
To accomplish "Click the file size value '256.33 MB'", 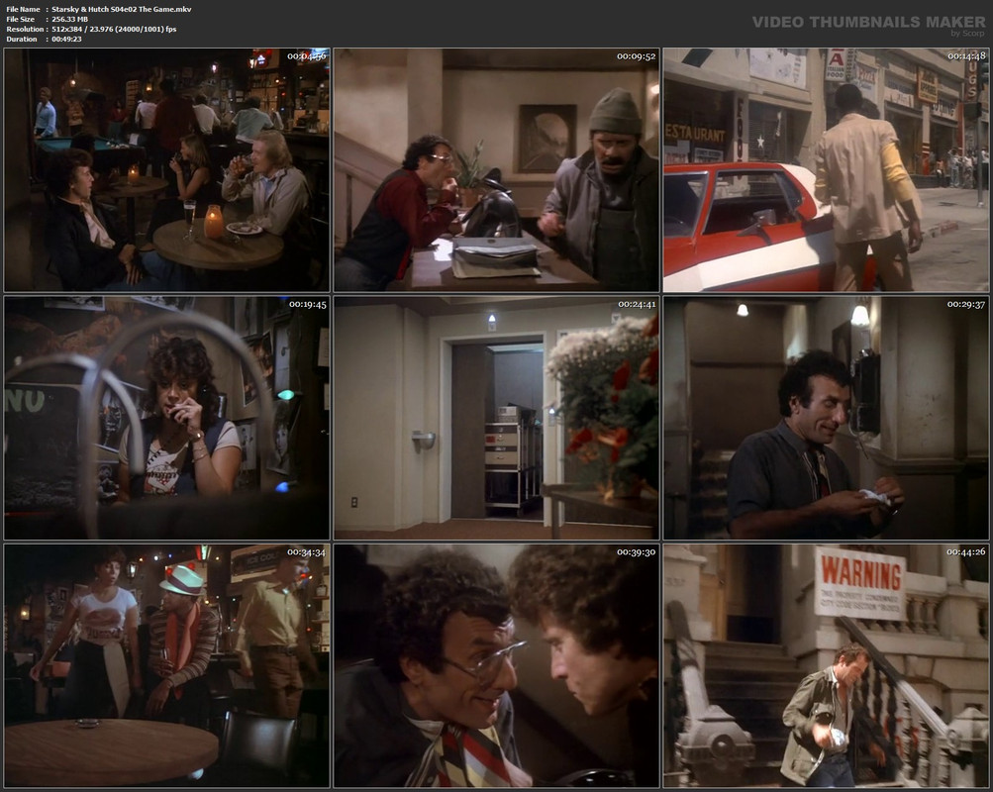I will pos(69,19).
